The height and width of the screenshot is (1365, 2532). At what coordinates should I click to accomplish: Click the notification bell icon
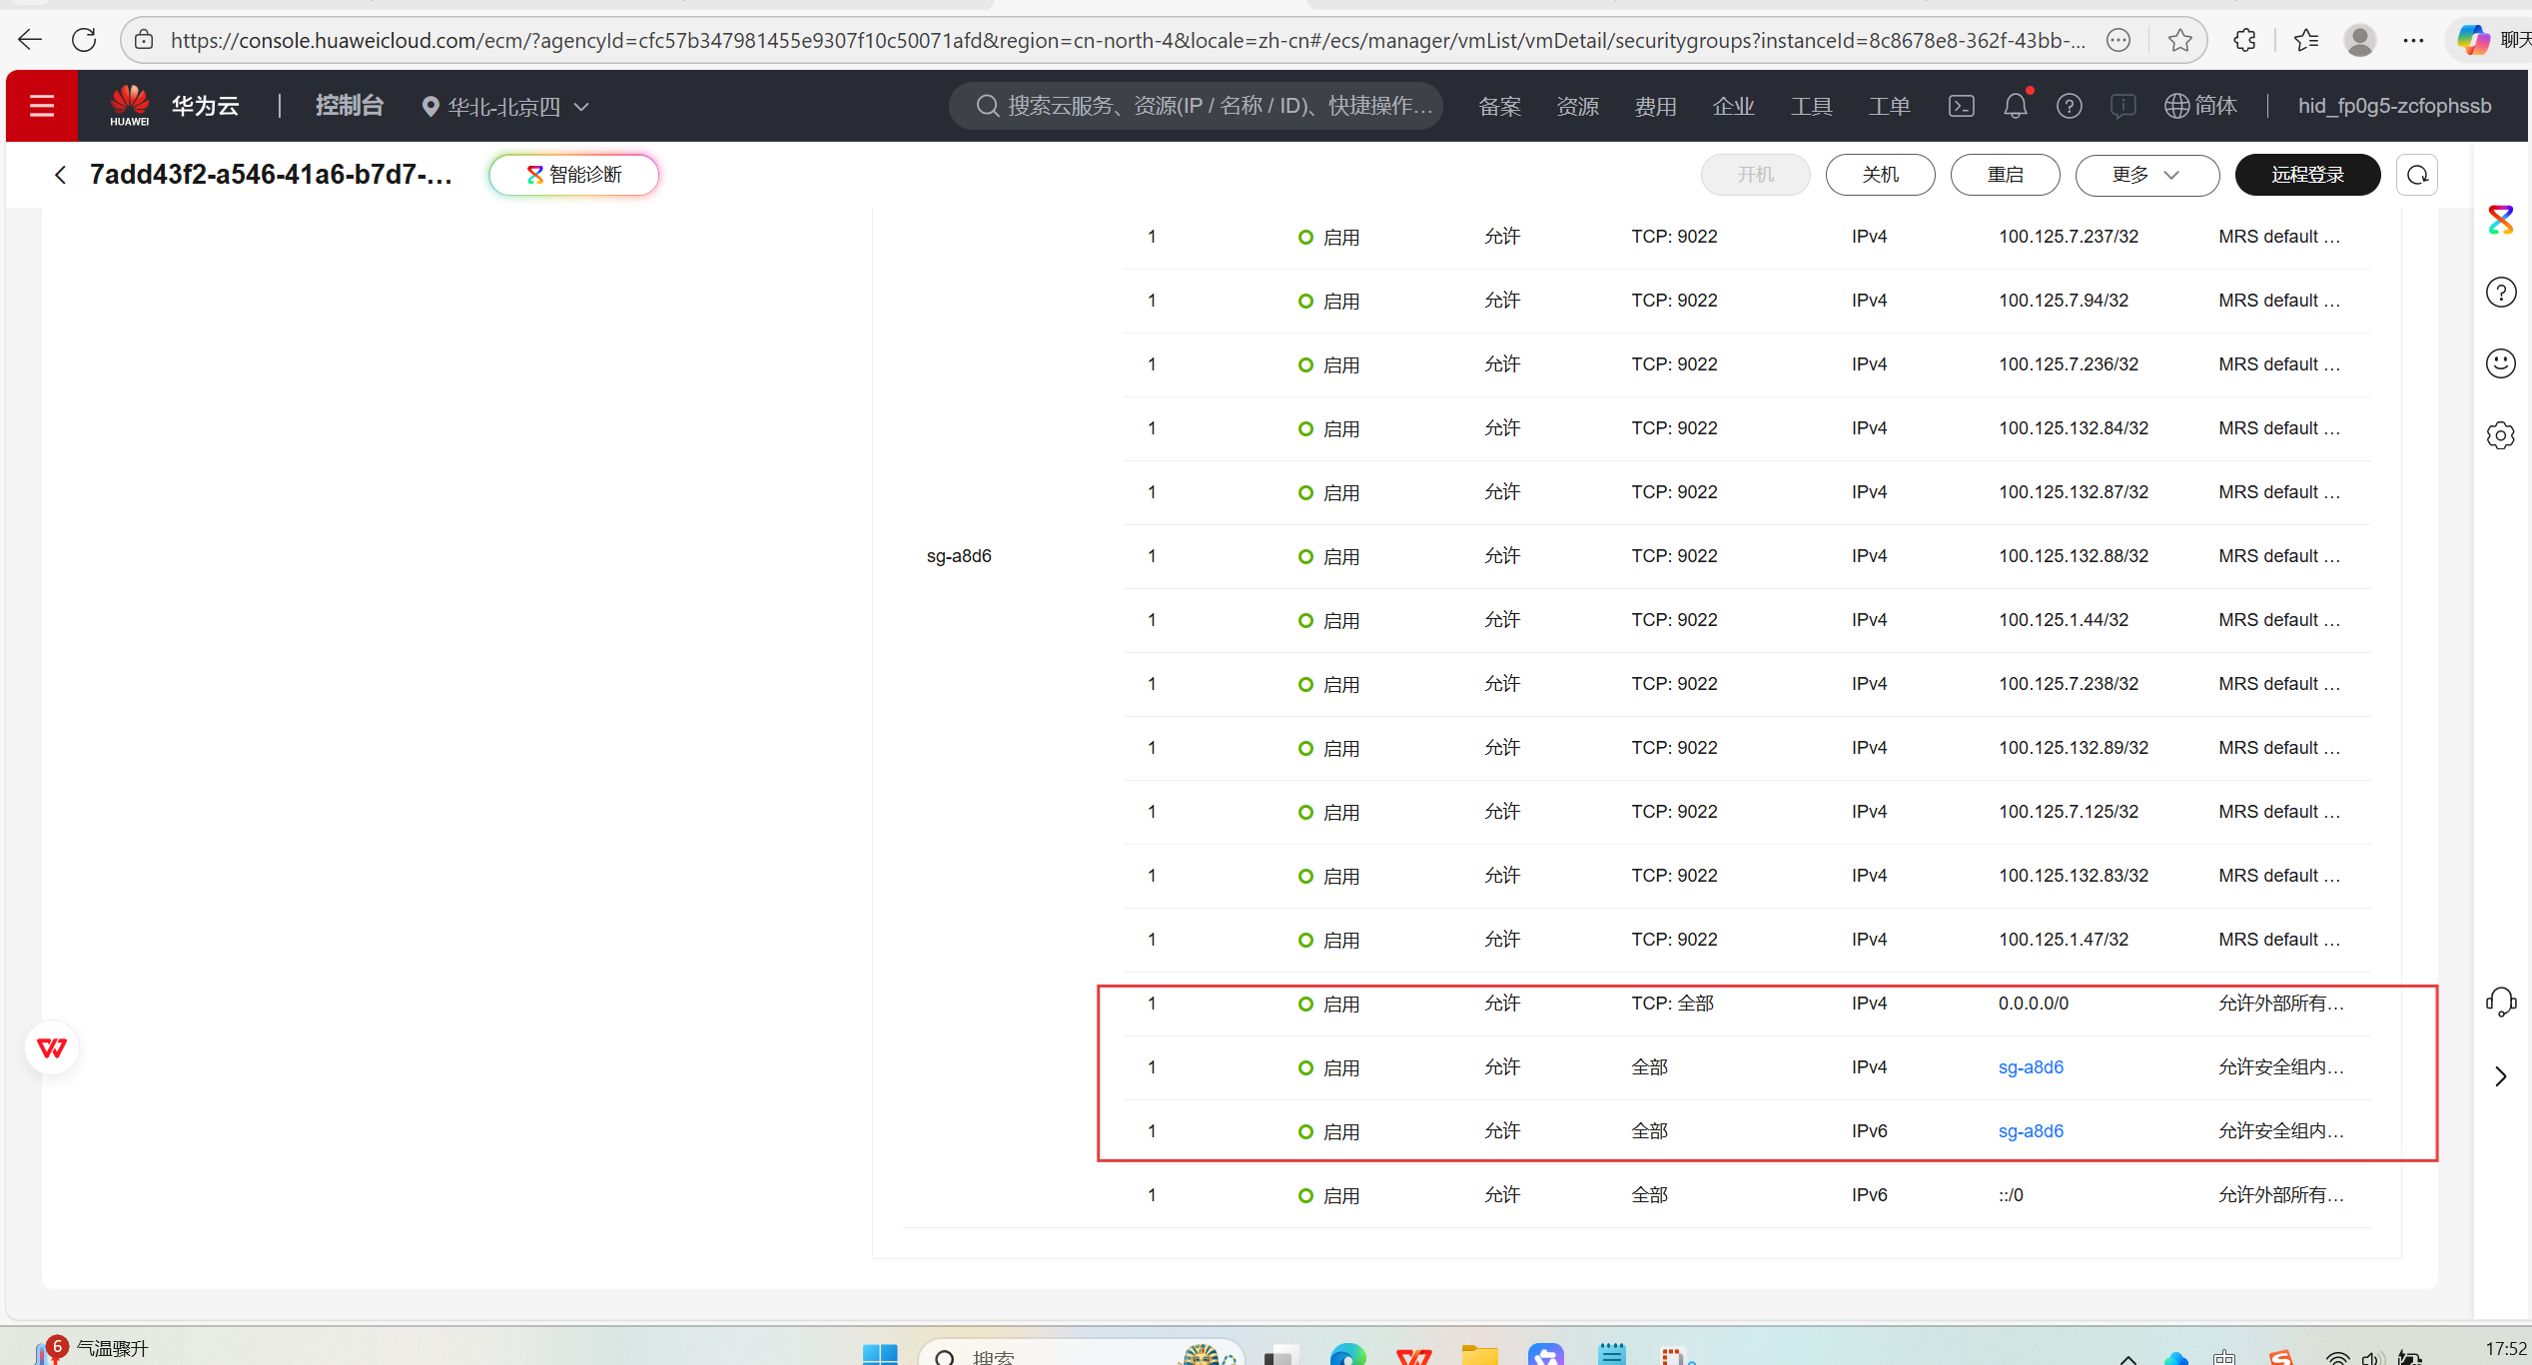click(x=2015, y=106)
